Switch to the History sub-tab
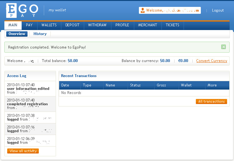 pyautogui.click(x=40, y=34)
